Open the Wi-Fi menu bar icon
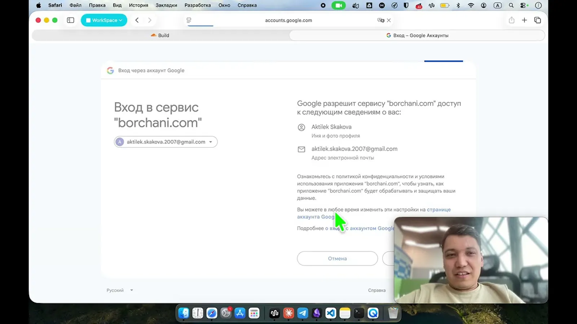Image resolution: width=577 pixels, height=324 pixels. tap(471, 5)
